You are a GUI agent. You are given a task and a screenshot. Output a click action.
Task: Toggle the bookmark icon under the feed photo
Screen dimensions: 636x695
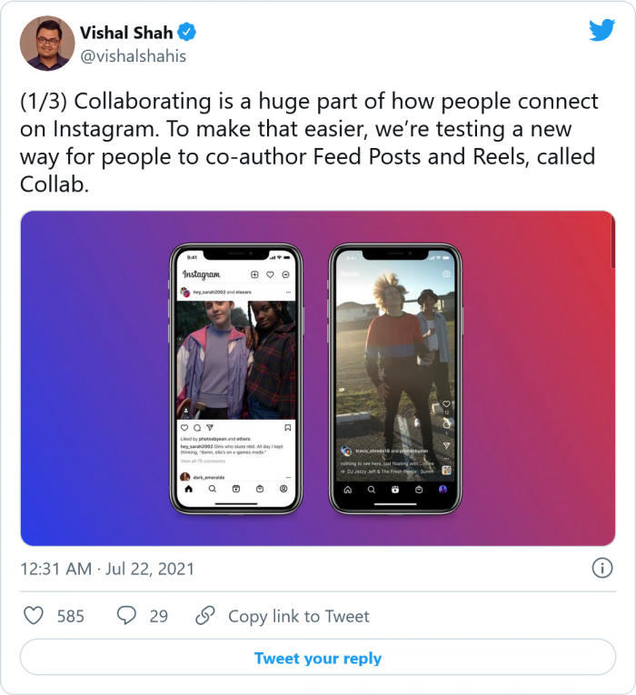tap(287, 427)
